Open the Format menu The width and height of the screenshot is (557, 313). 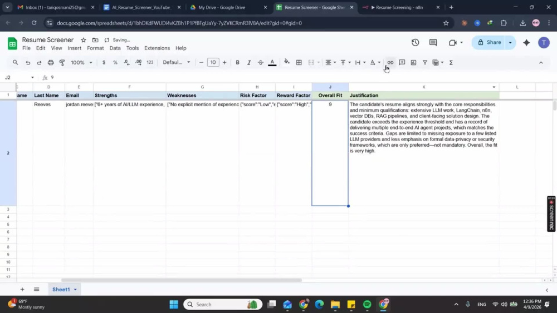pos(95,48)
